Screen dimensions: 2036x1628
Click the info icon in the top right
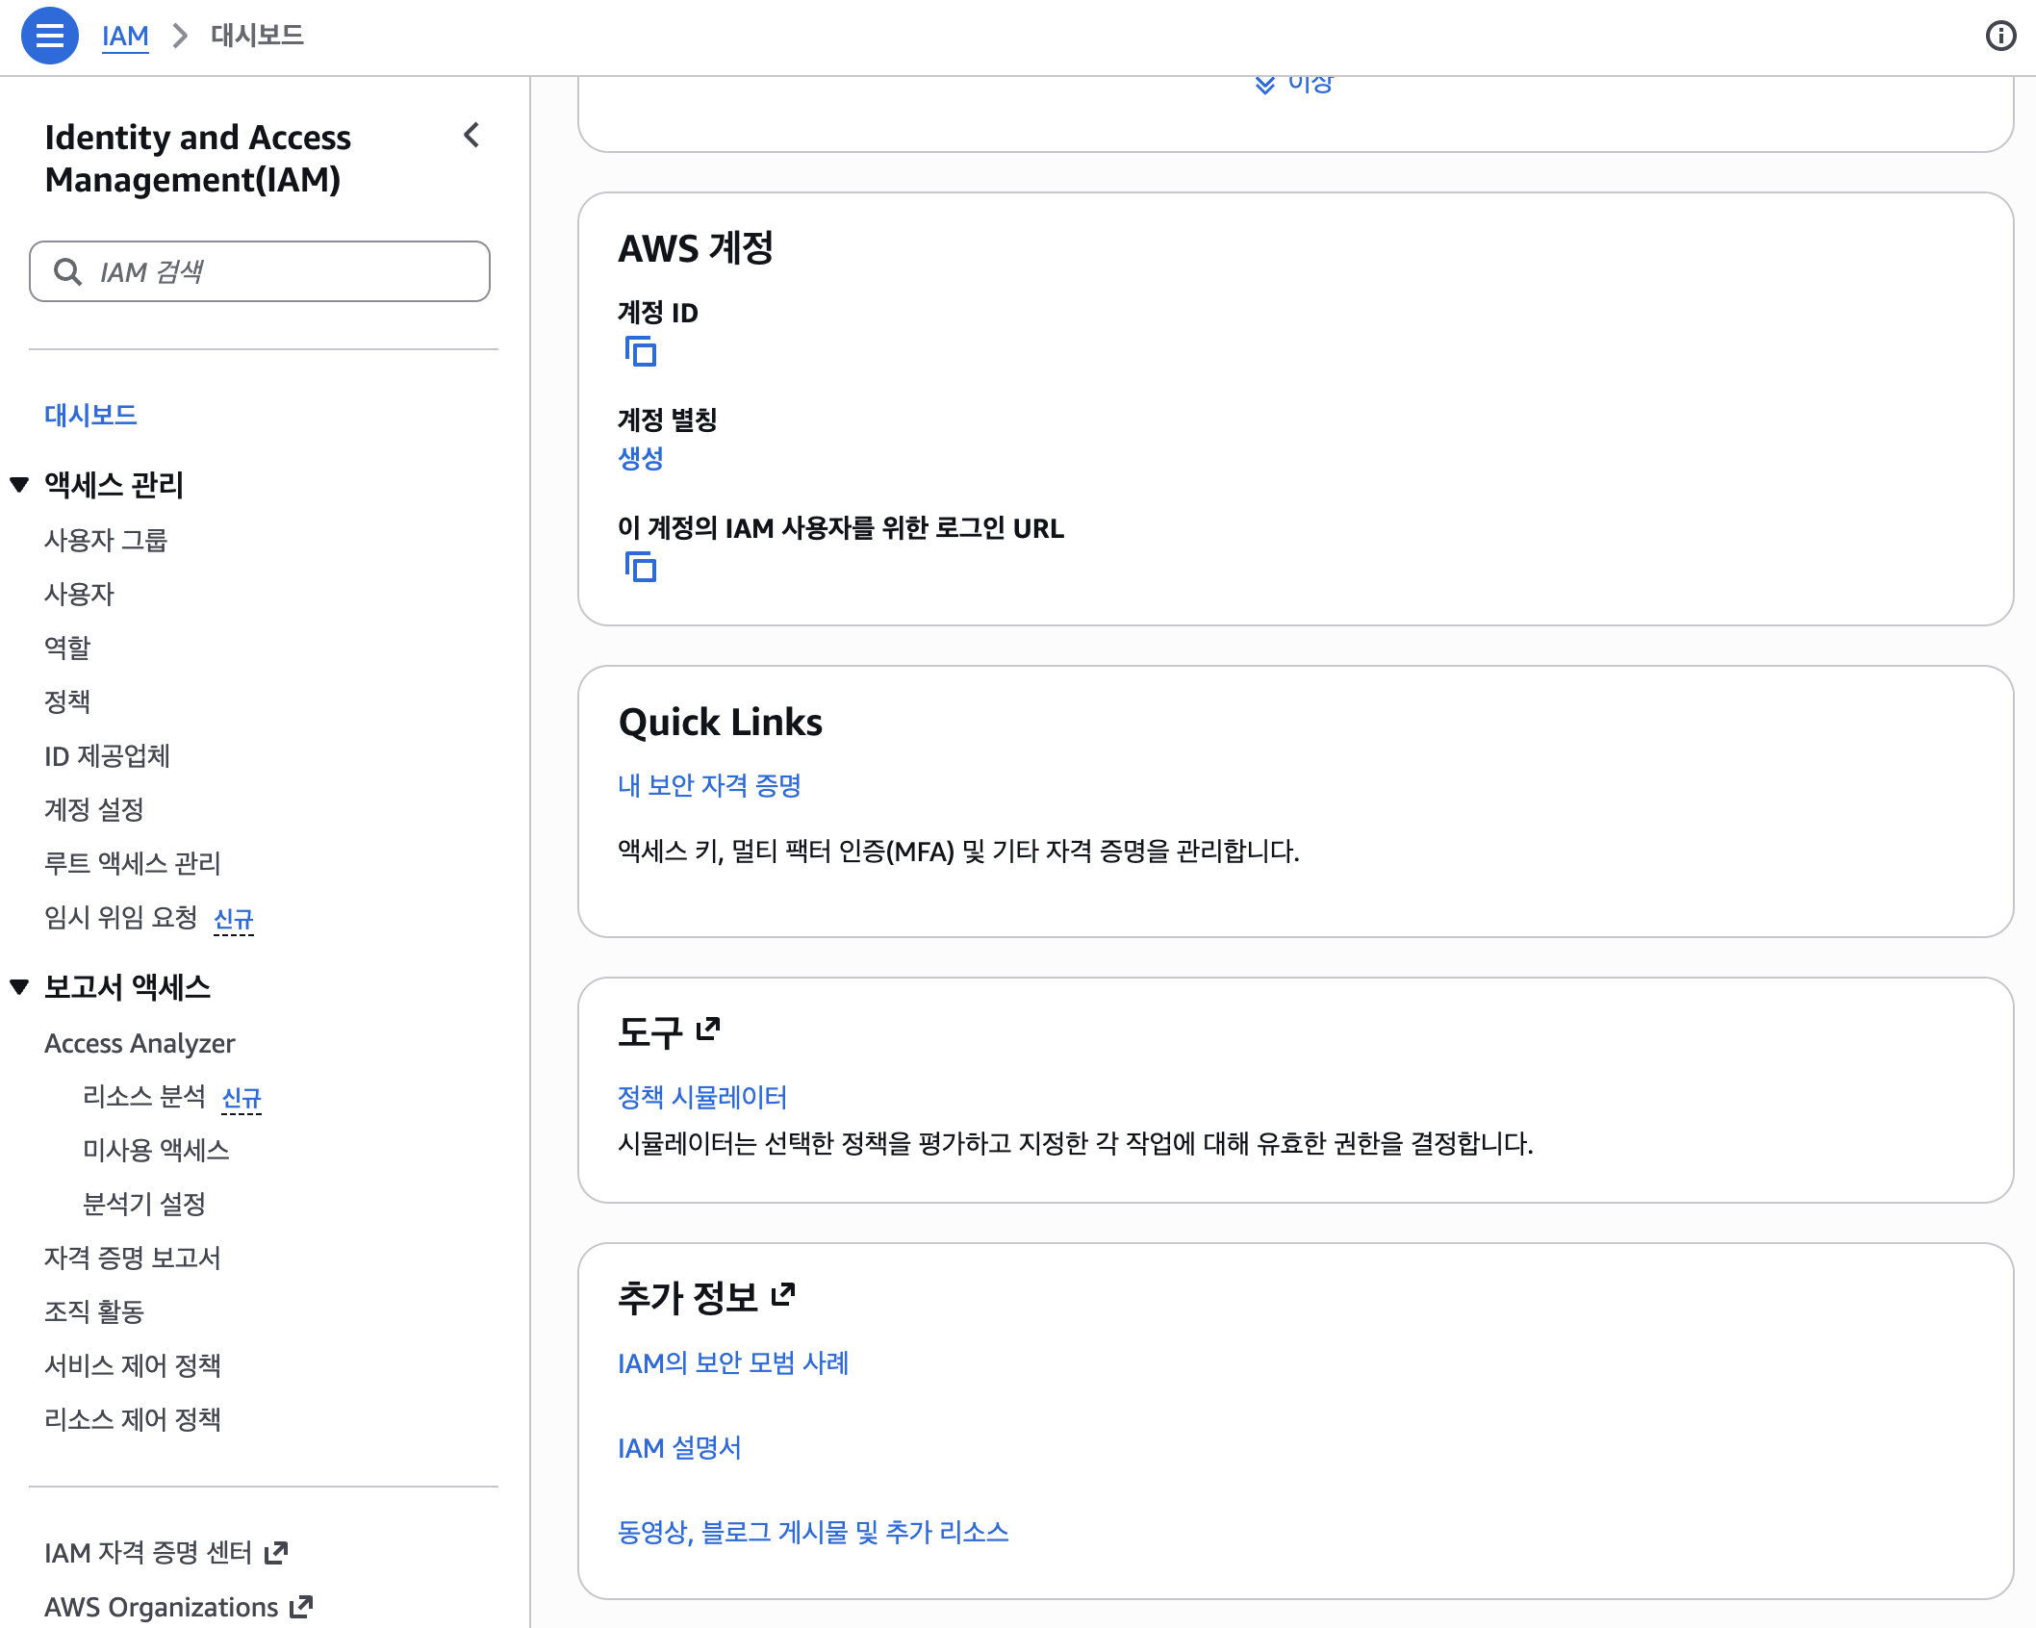point(2000,36)
